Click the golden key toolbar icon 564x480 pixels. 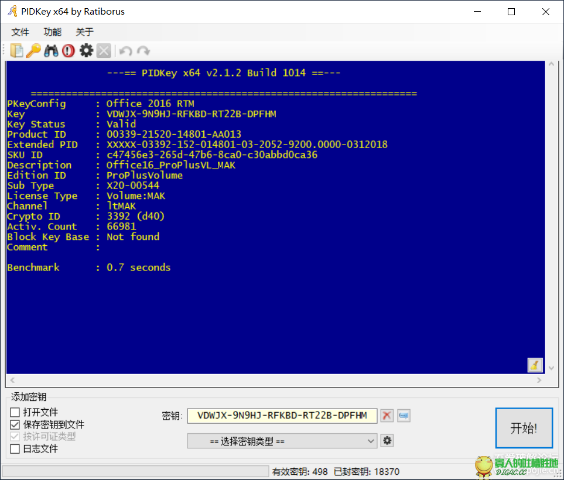(34, 51)
